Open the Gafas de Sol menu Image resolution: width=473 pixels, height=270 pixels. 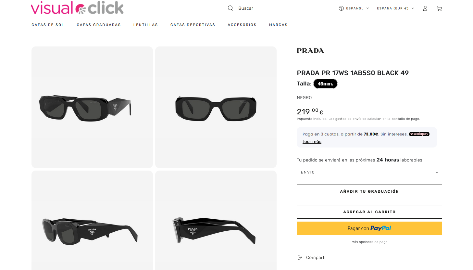[48, 25]
